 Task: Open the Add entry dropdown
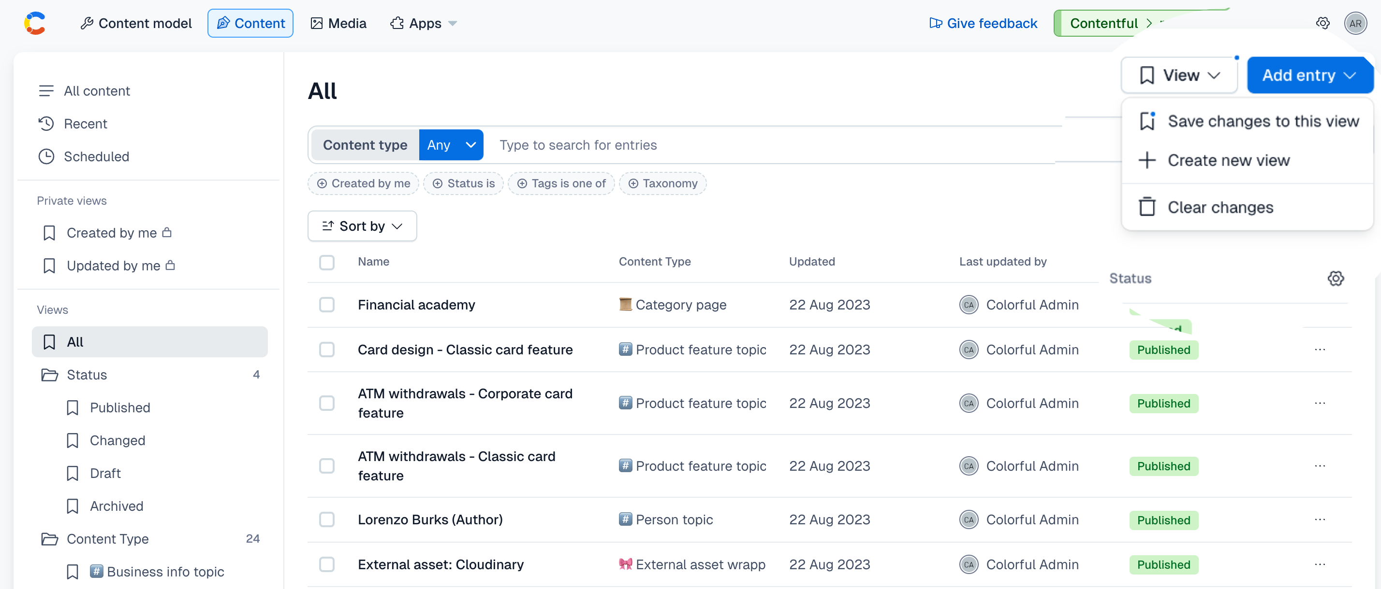pos(1309,75)
